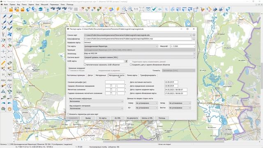
Task: Open the map type dropdown
Action: tap(157, 46)
